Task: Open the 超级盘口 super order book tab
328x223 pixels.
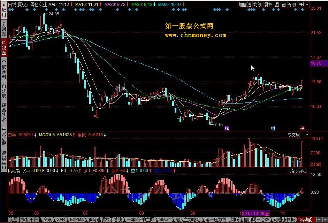Action: click(x=4, y=160)
